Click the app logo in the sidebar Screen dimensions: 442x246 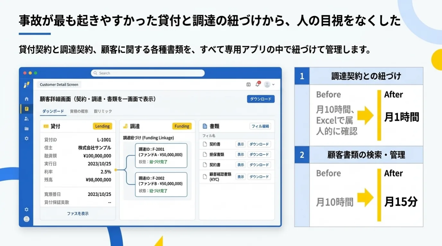point(27,85)
